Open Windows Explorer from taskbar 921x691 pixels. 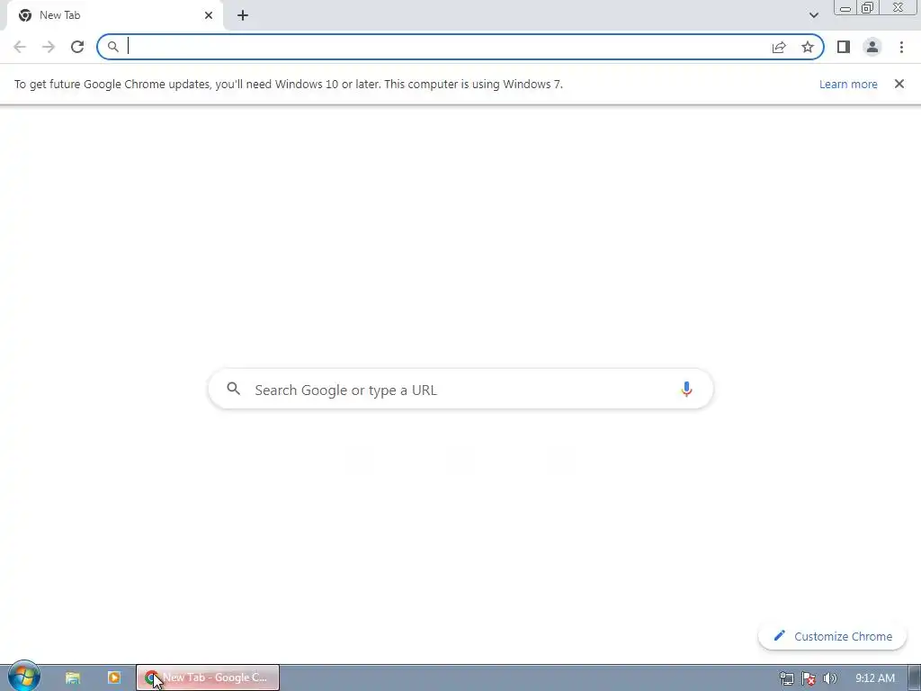click(72, 678)
